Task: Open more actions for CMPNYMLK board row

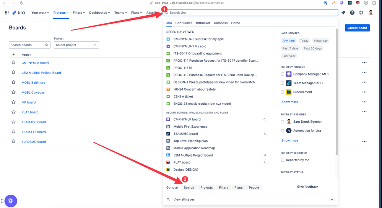Action: click(364, 62)
